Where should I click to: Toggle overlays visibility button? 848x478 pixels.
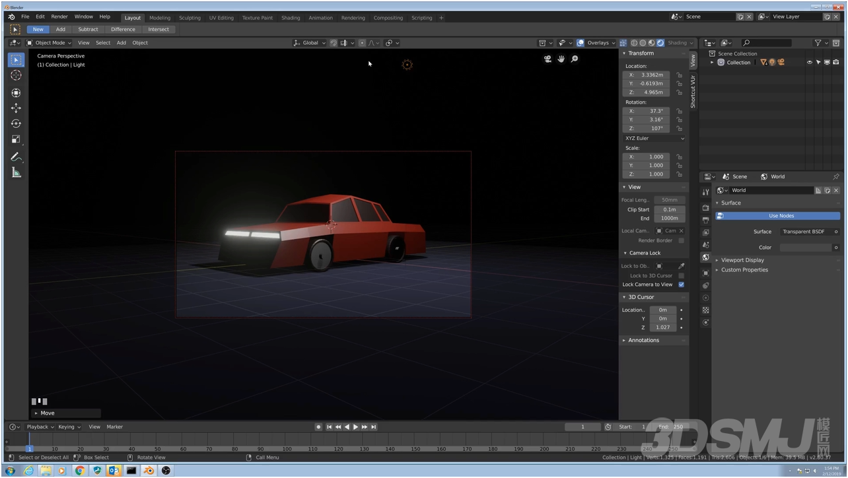point(581,43)
